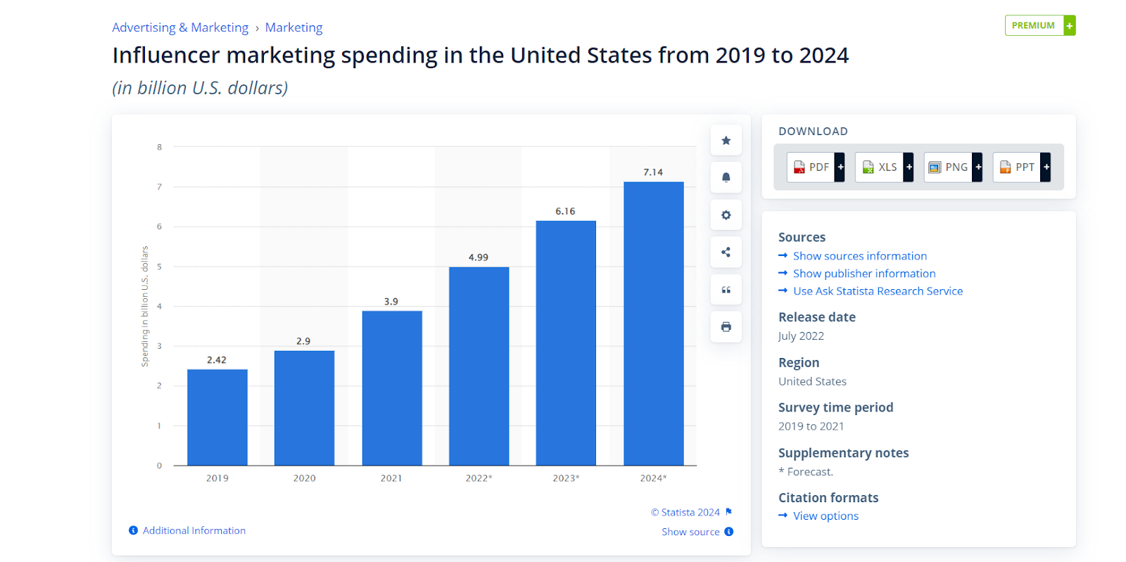Click the 2020 bar labeled 2.9

pyautogui.click(x=304, y=408)
